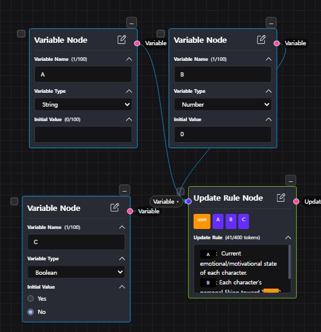The width and height of the screenshot is (321, 332).
Task: Collapse Initial Value section of node B
Action: coord(269,119)
